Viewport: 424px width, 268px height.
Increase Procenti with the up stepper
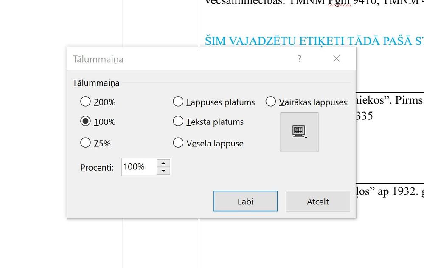(163, 163)
